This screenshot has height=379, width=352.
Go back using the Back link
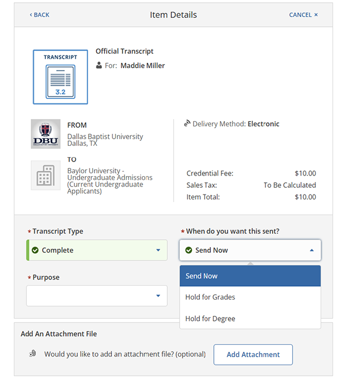[x=39, y=15]
